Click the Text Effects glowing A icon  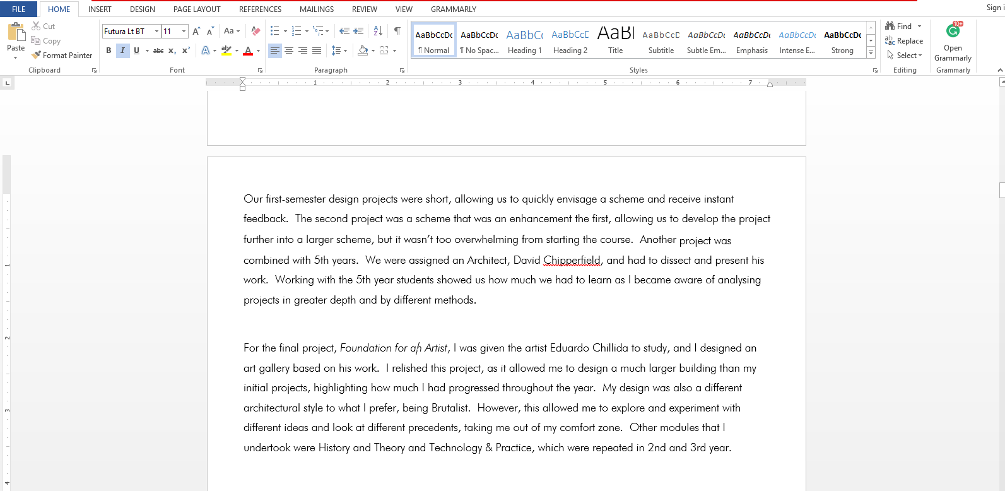point(206,50)
